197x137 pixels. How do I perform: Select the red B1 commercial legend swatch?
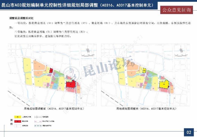(x=18, y=121)
